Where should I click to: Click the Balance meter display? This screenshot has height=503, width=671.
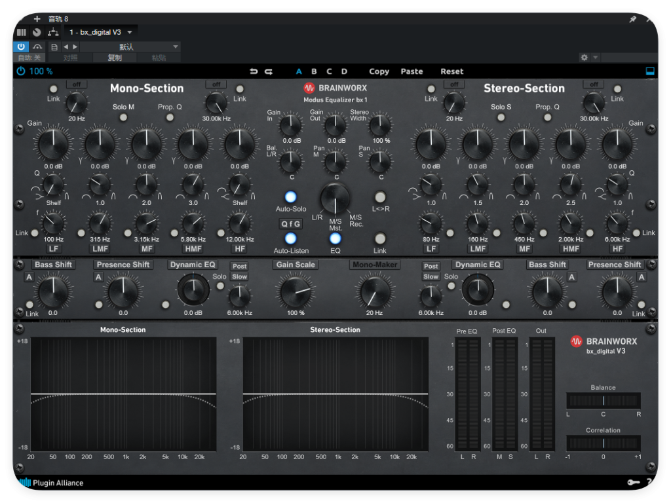pyautogui.click(x=603, y=401)
